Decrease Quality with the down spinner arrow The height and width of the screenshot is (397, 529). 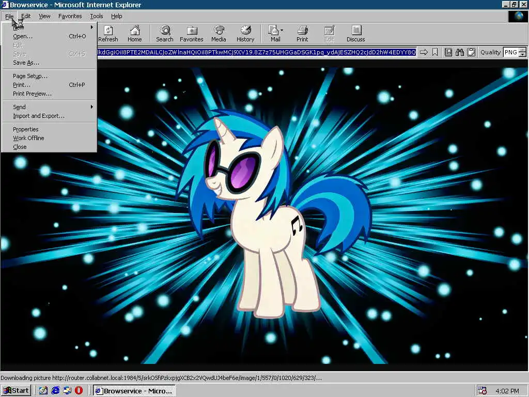[x=523, y=55]
